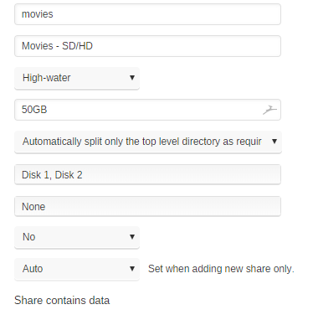Click the 'Disk 2' text in the disks field
The image size is (313, 320).
[69, 175]
